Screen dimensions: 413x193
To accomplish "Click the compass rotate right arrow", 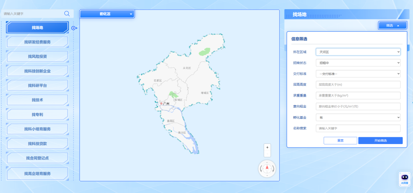I will pyautogui.click(x=273, y=169).
